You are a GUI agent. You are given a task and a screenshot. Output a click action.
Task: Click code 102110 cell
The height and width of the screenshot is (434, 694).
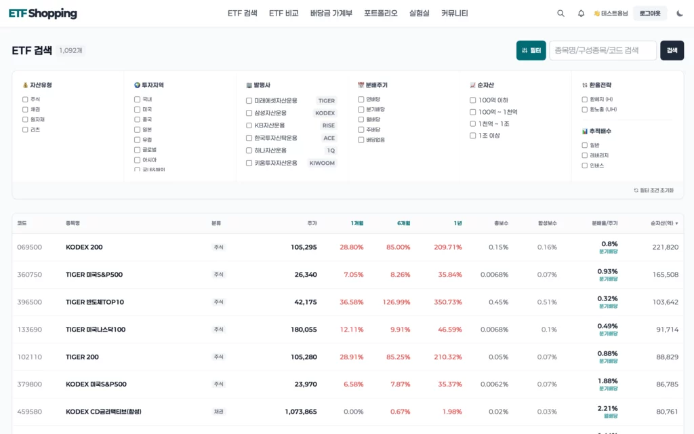pos(30,357)
